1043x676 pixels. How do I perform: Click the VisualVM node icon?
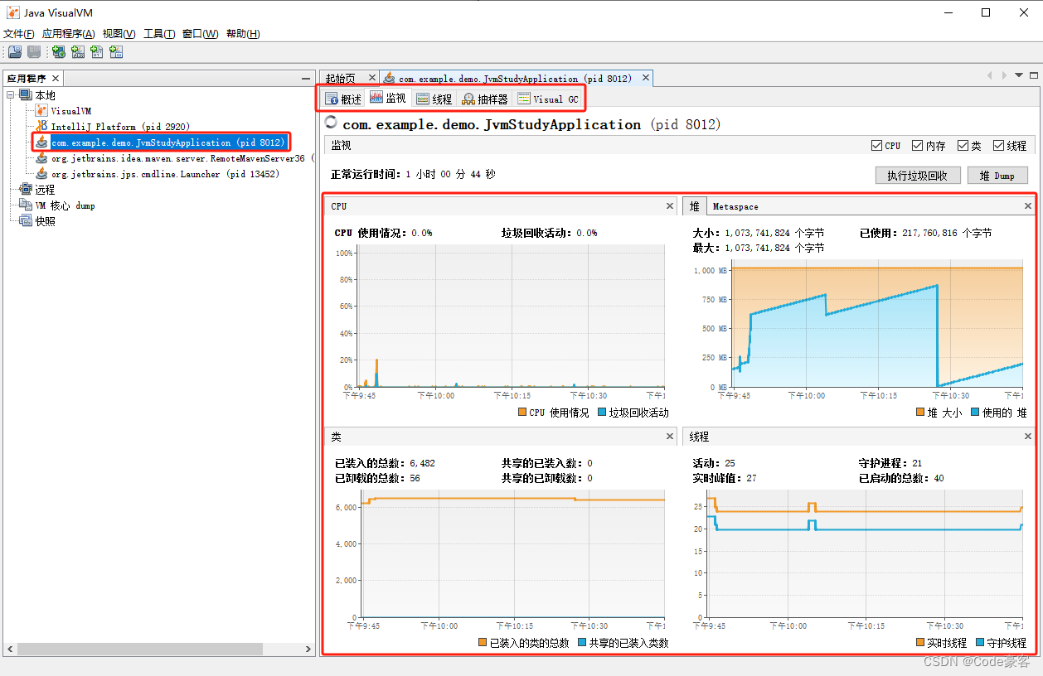pos(41,110)
